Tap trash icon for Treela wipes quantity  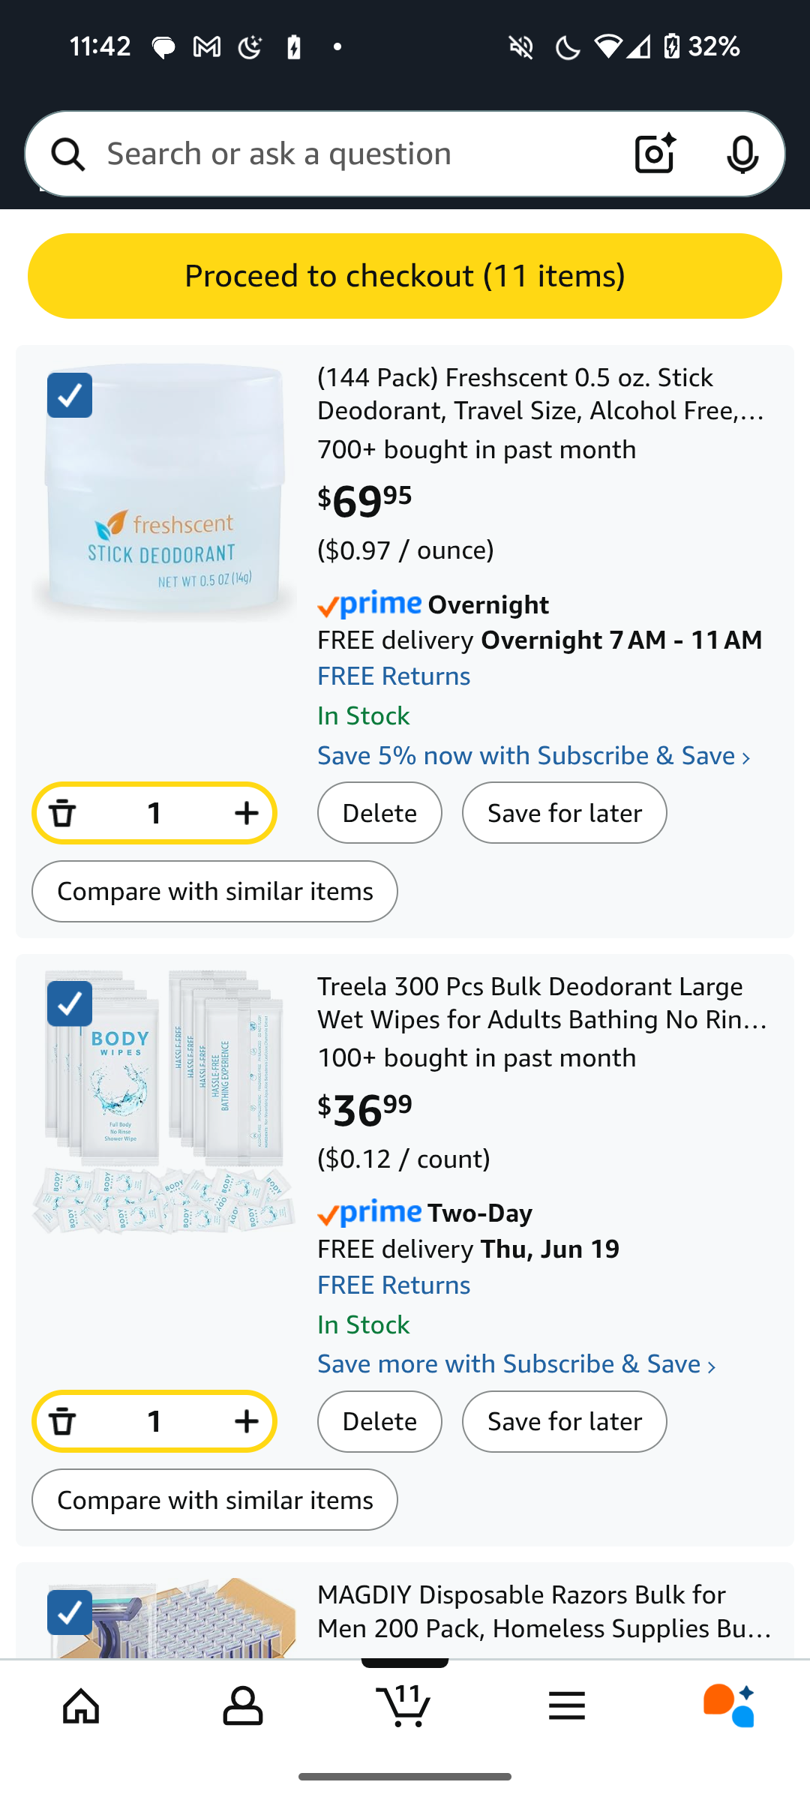pos(63,1421)
